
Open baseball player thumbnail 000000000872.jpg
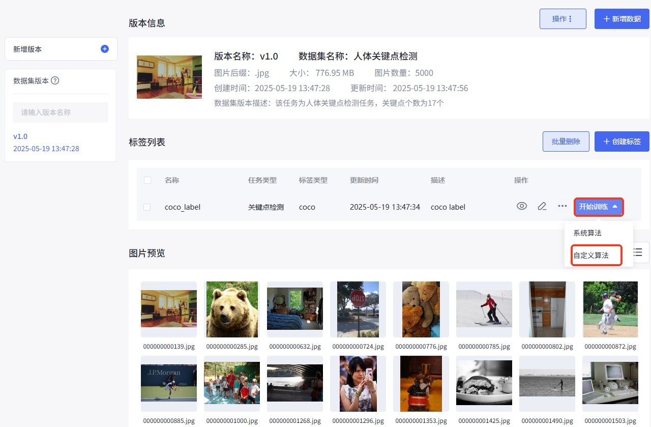pyautogui.click(x=610, y=309)
